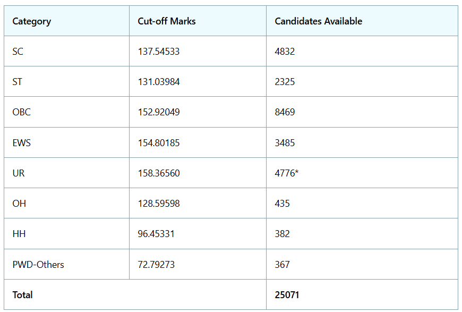
Task: Click the SC cut-off value 137.54533
Action: [x=159, y=52]
